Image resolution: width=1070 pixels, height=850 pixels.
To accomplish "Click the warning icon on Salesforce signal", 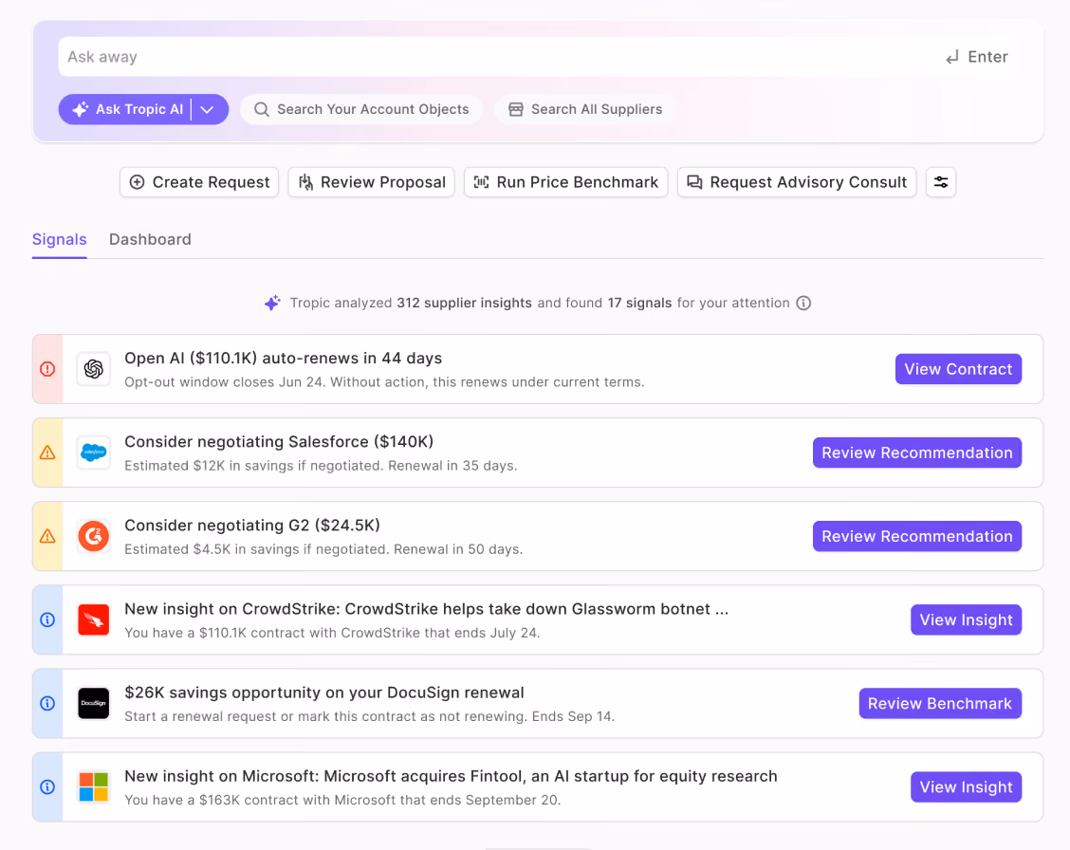I will pyautogui.click(x=47, y=453).
